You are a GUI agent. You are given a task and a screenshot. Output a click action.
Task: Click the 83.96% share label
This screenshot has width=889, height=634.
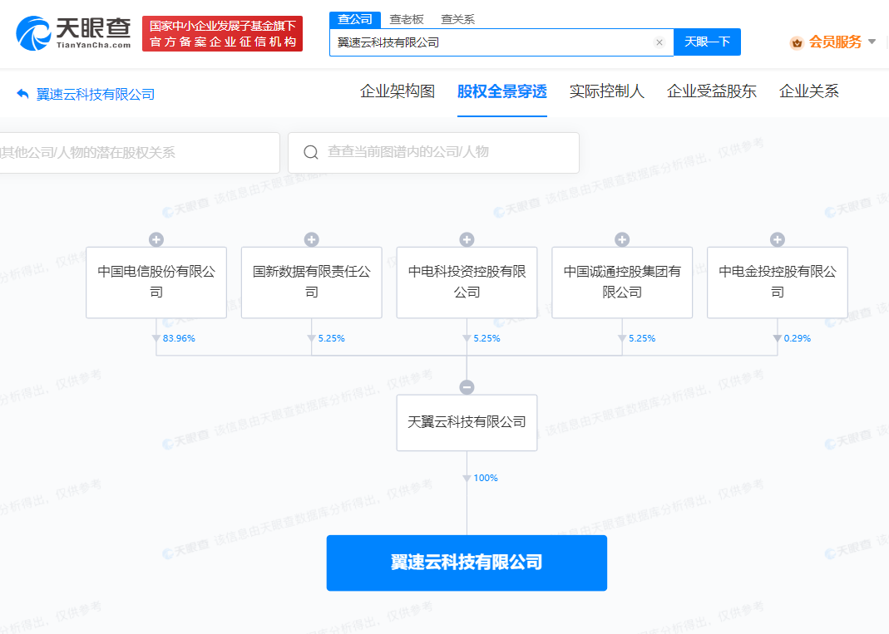pos(179,338)
